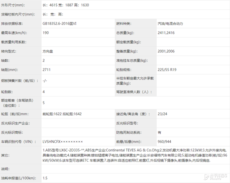Select tire spec value 225/55 R19

[167, 70]
